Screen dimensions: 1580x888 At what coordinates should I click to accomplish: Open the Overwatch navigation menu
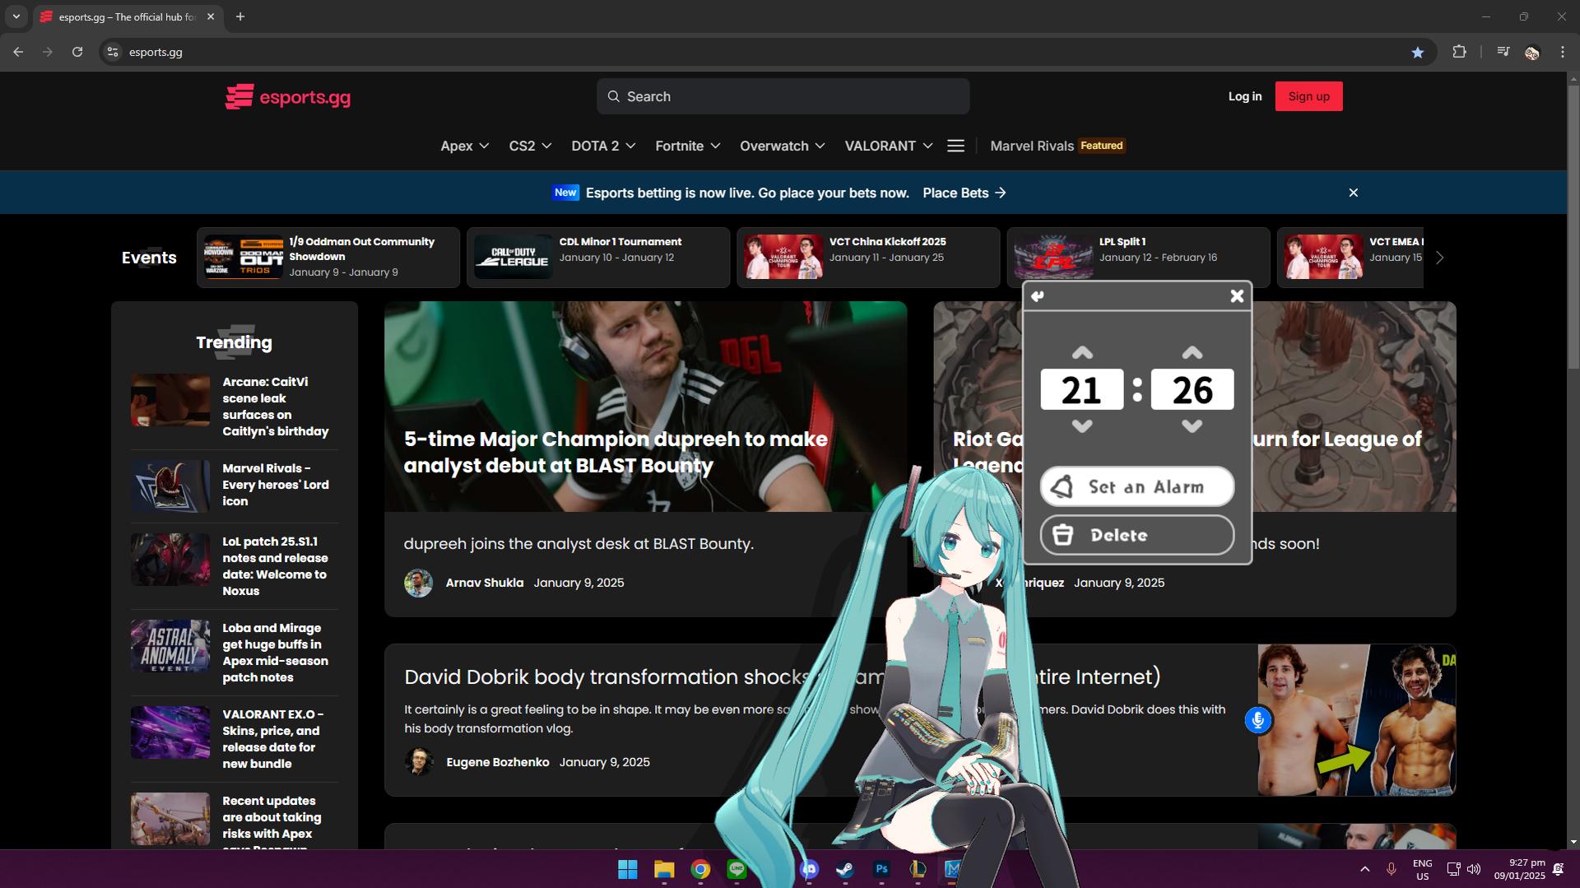pos(782,146)
